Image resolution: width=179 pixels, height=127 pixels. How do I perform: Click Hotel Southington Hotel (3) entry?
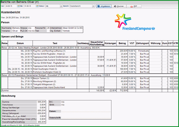click(x=45, y=69)
